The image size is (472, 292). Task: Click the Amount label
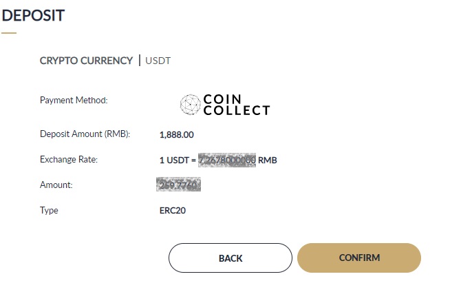coord(56,185)
